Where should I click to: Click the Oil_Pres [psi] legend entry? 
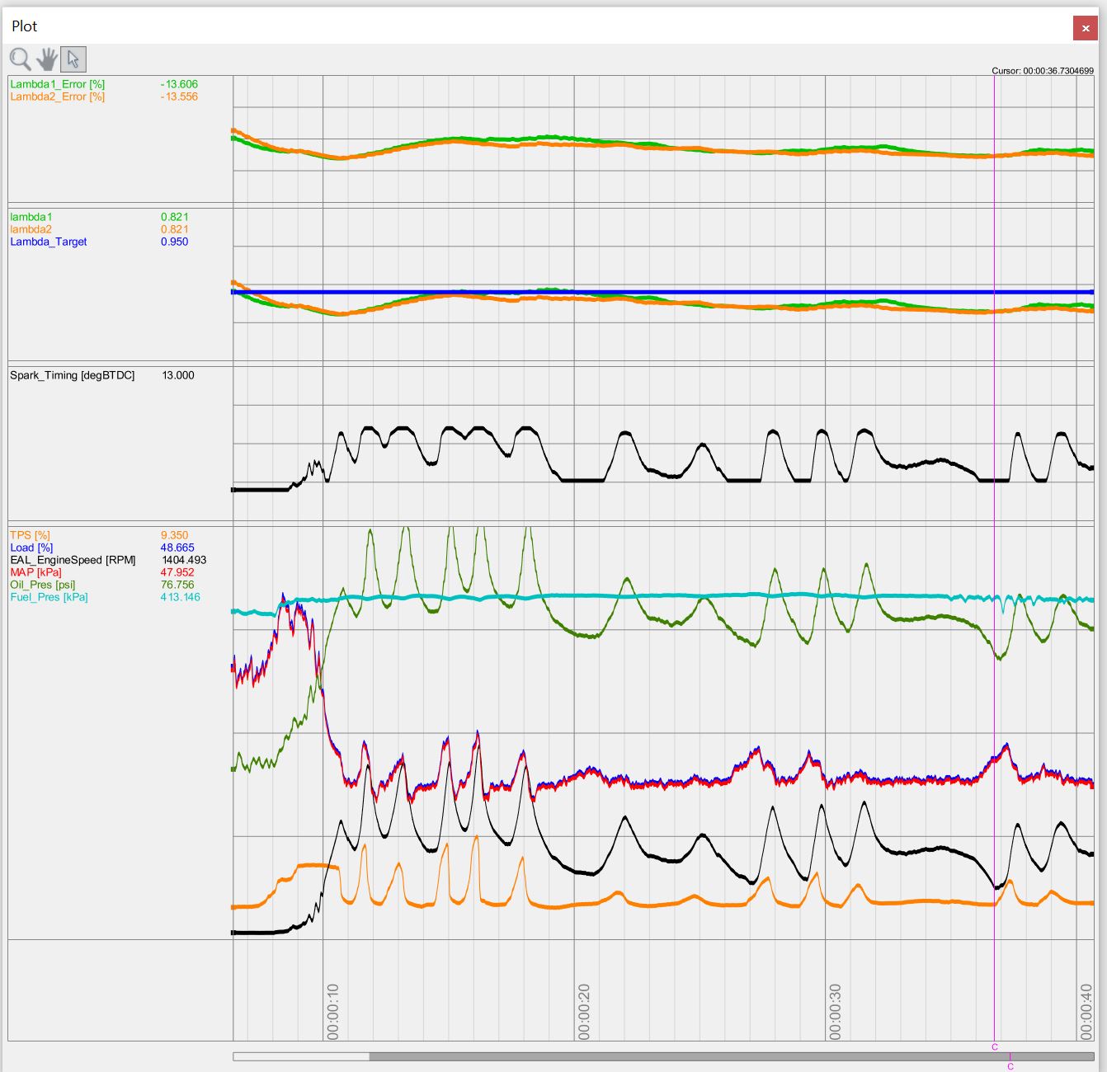coord(42,585)
